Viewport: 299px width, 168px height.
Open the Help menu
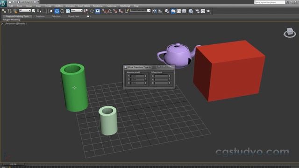click(136, 6)
